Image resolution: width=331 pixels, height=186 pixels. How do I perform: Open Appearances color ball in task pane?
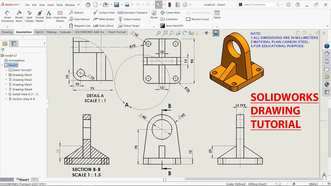coord(327,84)
